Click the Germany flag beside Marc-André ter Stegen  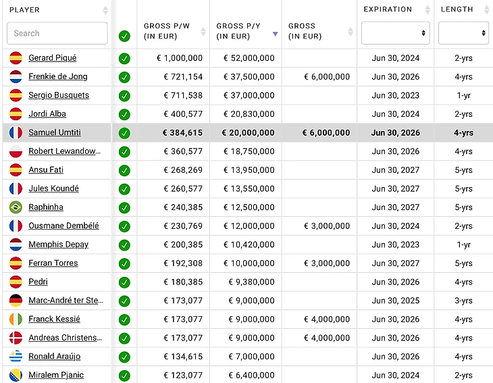pyautogui.click(x=16, y=301)
